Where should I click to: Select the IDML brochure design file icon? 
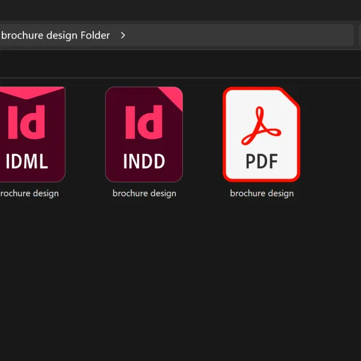(32, 134)
